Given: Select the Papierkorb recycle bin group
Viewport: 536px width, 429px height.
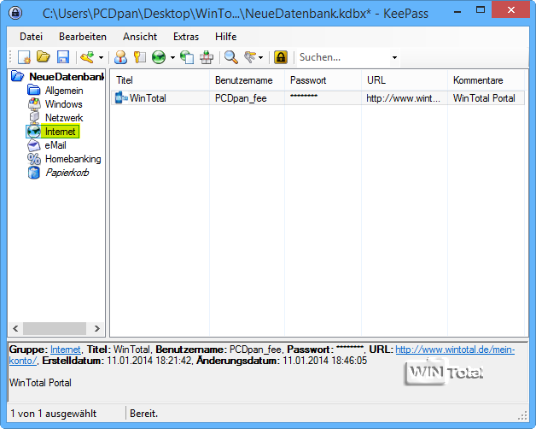Looking at the screenshot, I should point(67,173).
